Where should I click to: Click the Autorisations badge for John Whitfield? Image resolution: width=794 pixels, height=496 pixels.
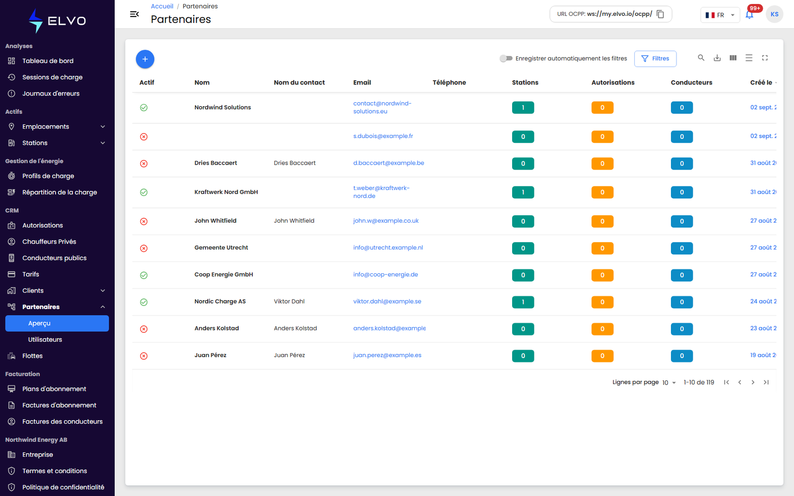click(x=602, y=222)
